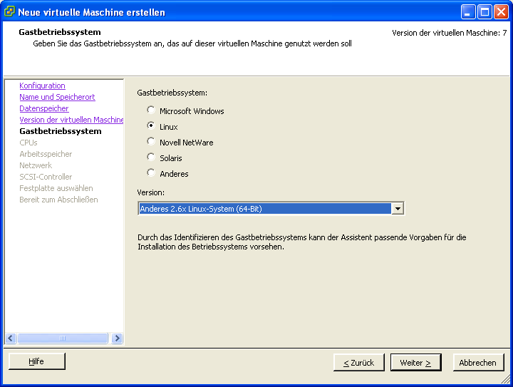Click the window resize grip icon
The height and width of the screenshot is (387, 513).
(506, 379)
